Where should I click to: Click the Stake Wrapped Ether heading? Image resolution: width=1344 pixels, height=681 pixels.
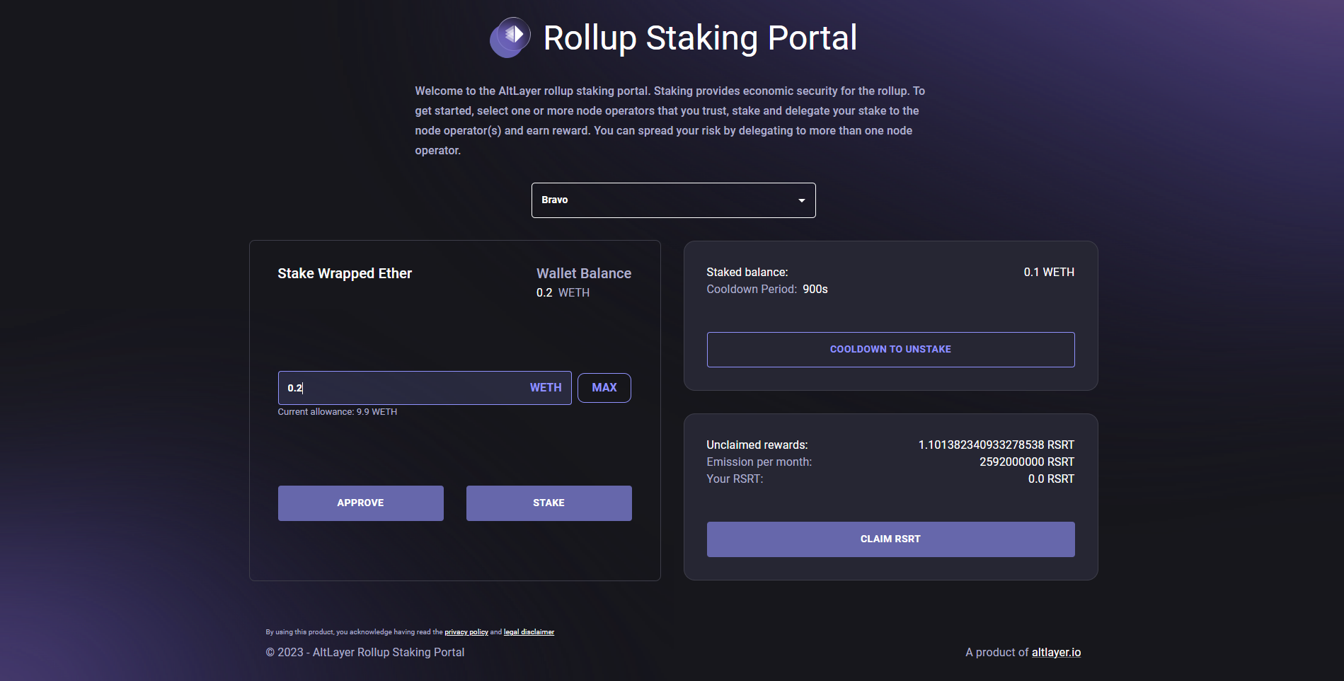[x=345, y=274]
